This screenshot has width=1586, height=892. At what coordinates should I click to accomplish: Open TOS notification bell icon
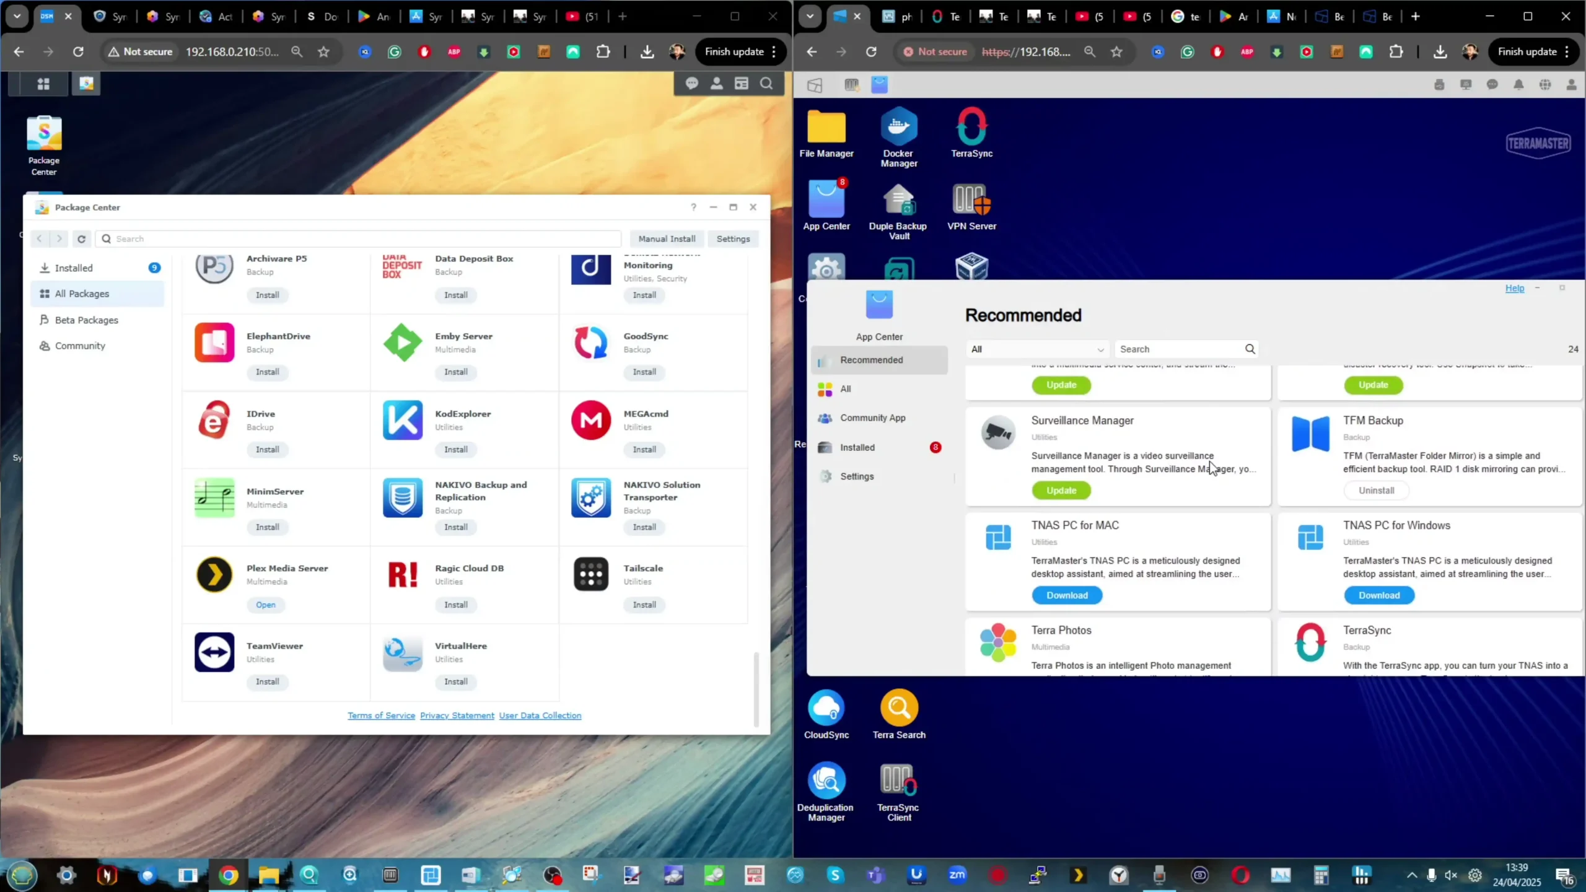pyautogui.click(x=1518, y=85)
